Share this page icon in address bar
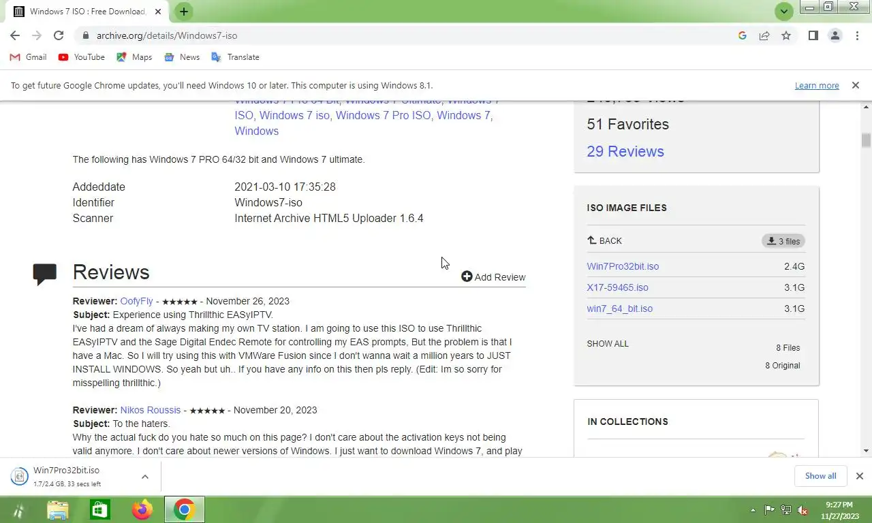Screen dimensions: 872x523 [764, 35]
